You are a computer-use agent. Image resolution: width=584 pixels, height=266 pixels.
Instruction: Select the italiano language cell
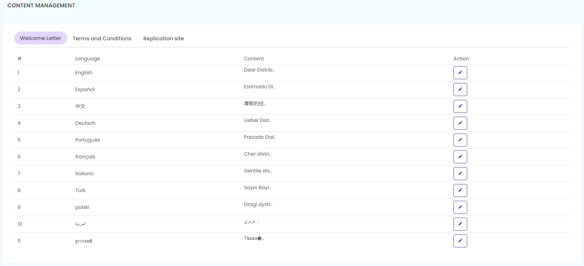click(x=85, y=173)
